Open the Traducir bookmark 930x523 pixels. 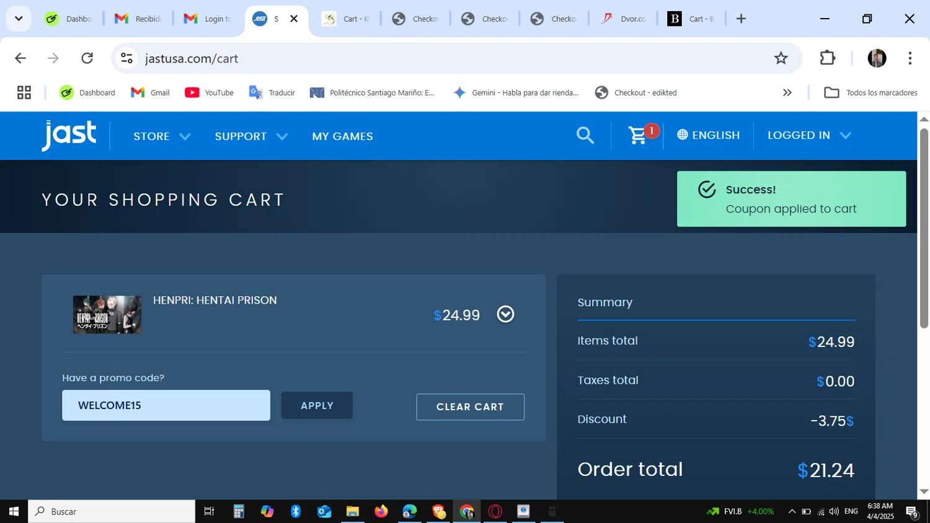pos(272,92)
